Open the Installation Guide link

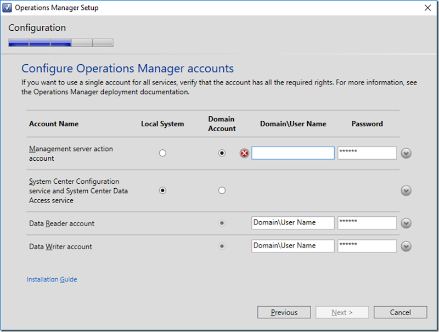click(52, 279)
